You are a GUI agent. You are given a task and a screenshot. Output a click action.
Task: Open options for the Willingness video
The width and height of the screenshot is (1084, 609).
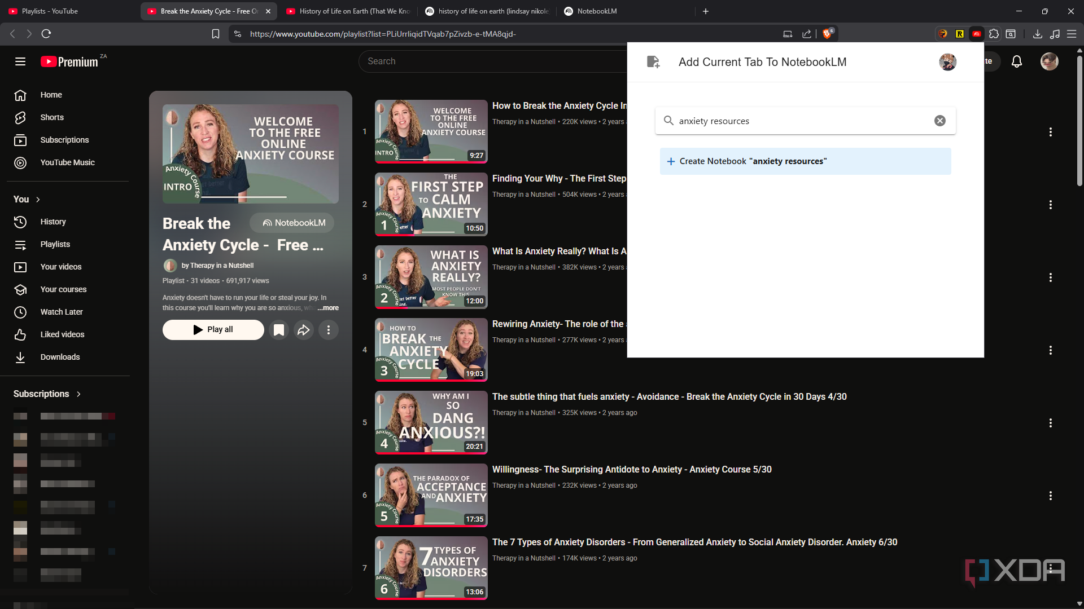1051,496
